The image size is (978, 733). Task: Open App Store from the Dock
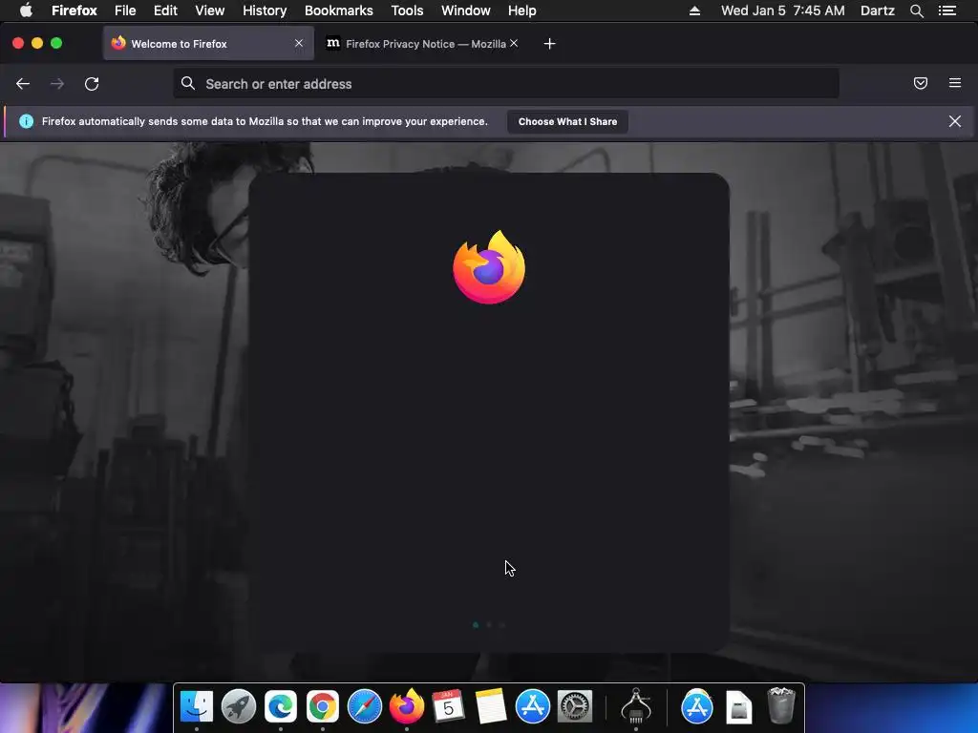click(x=532, y=706)
